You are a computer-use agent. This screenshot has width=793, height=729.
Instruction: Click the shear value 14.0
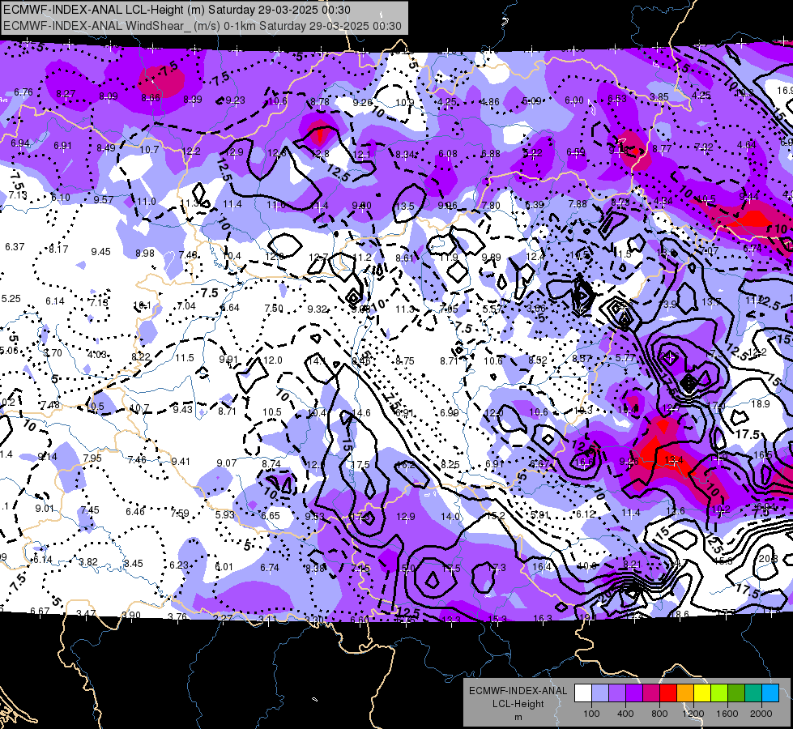[450, 516]
